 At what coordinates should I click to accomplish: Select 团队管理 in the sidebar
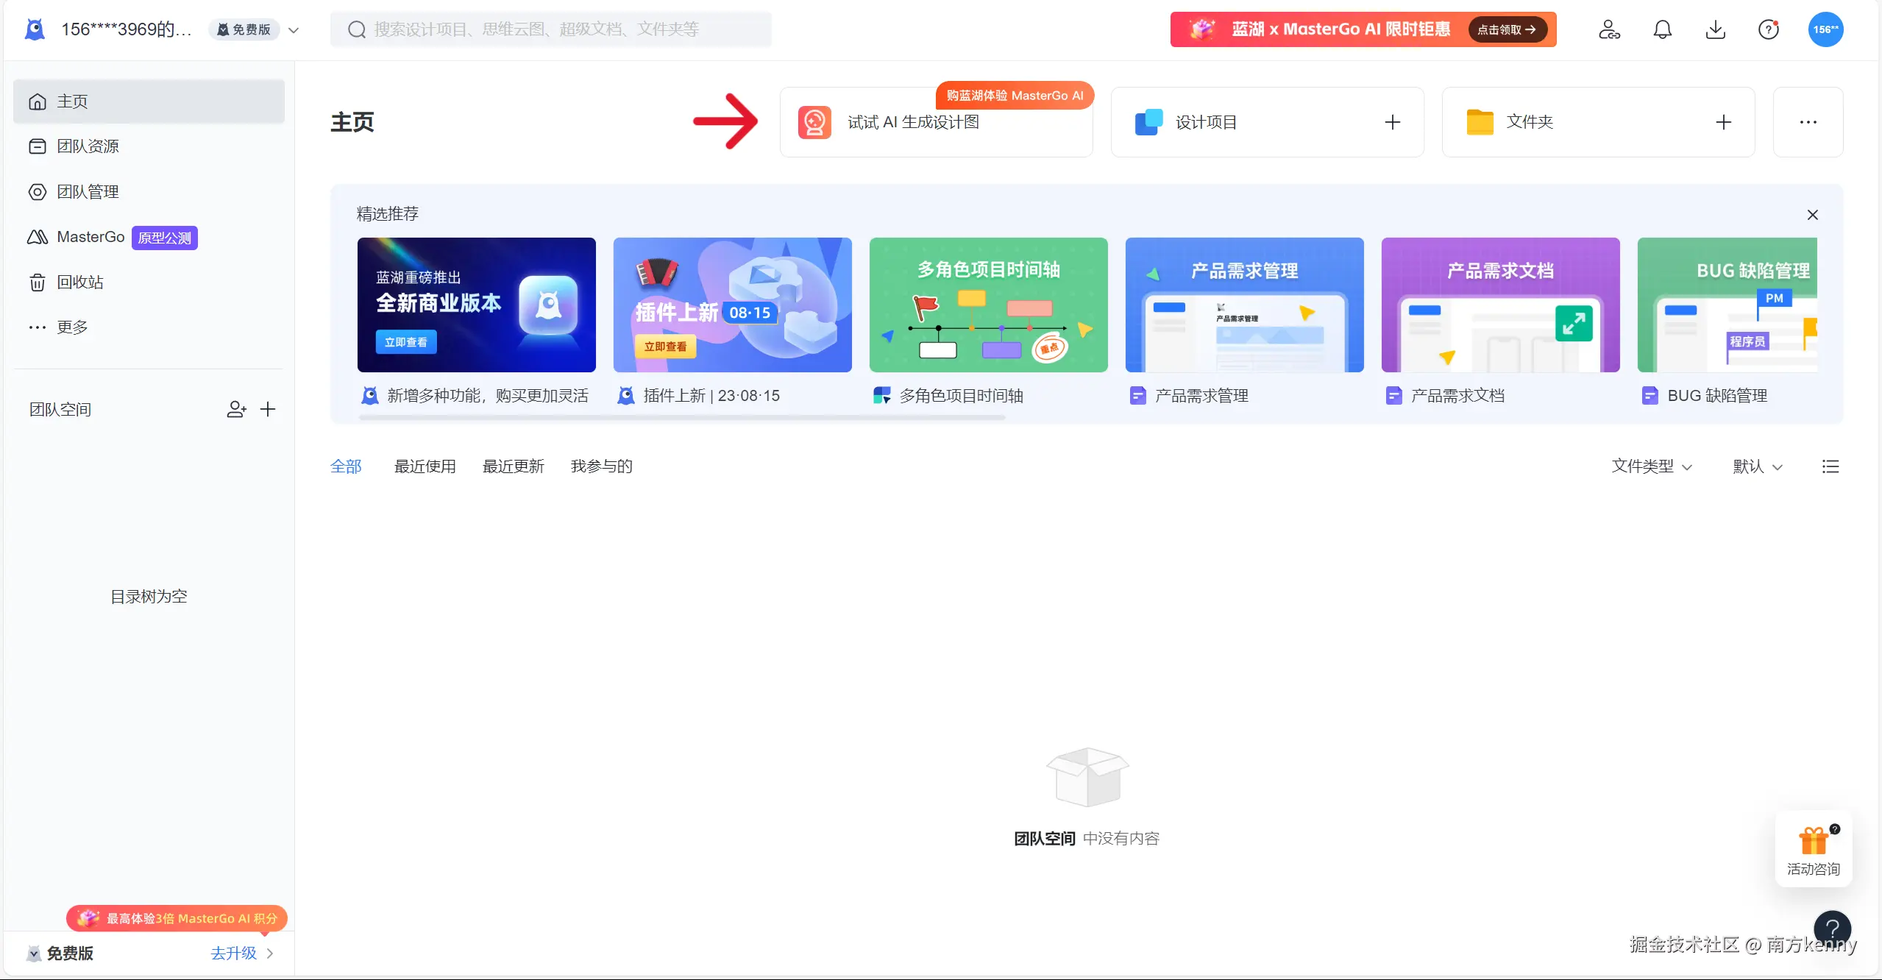click(88, 191)
